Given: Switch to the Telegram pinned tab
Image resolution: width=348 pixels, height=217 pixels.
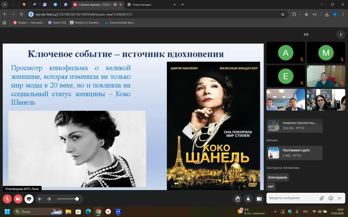Looking at the screenshot, I should [x=55, y=5].
